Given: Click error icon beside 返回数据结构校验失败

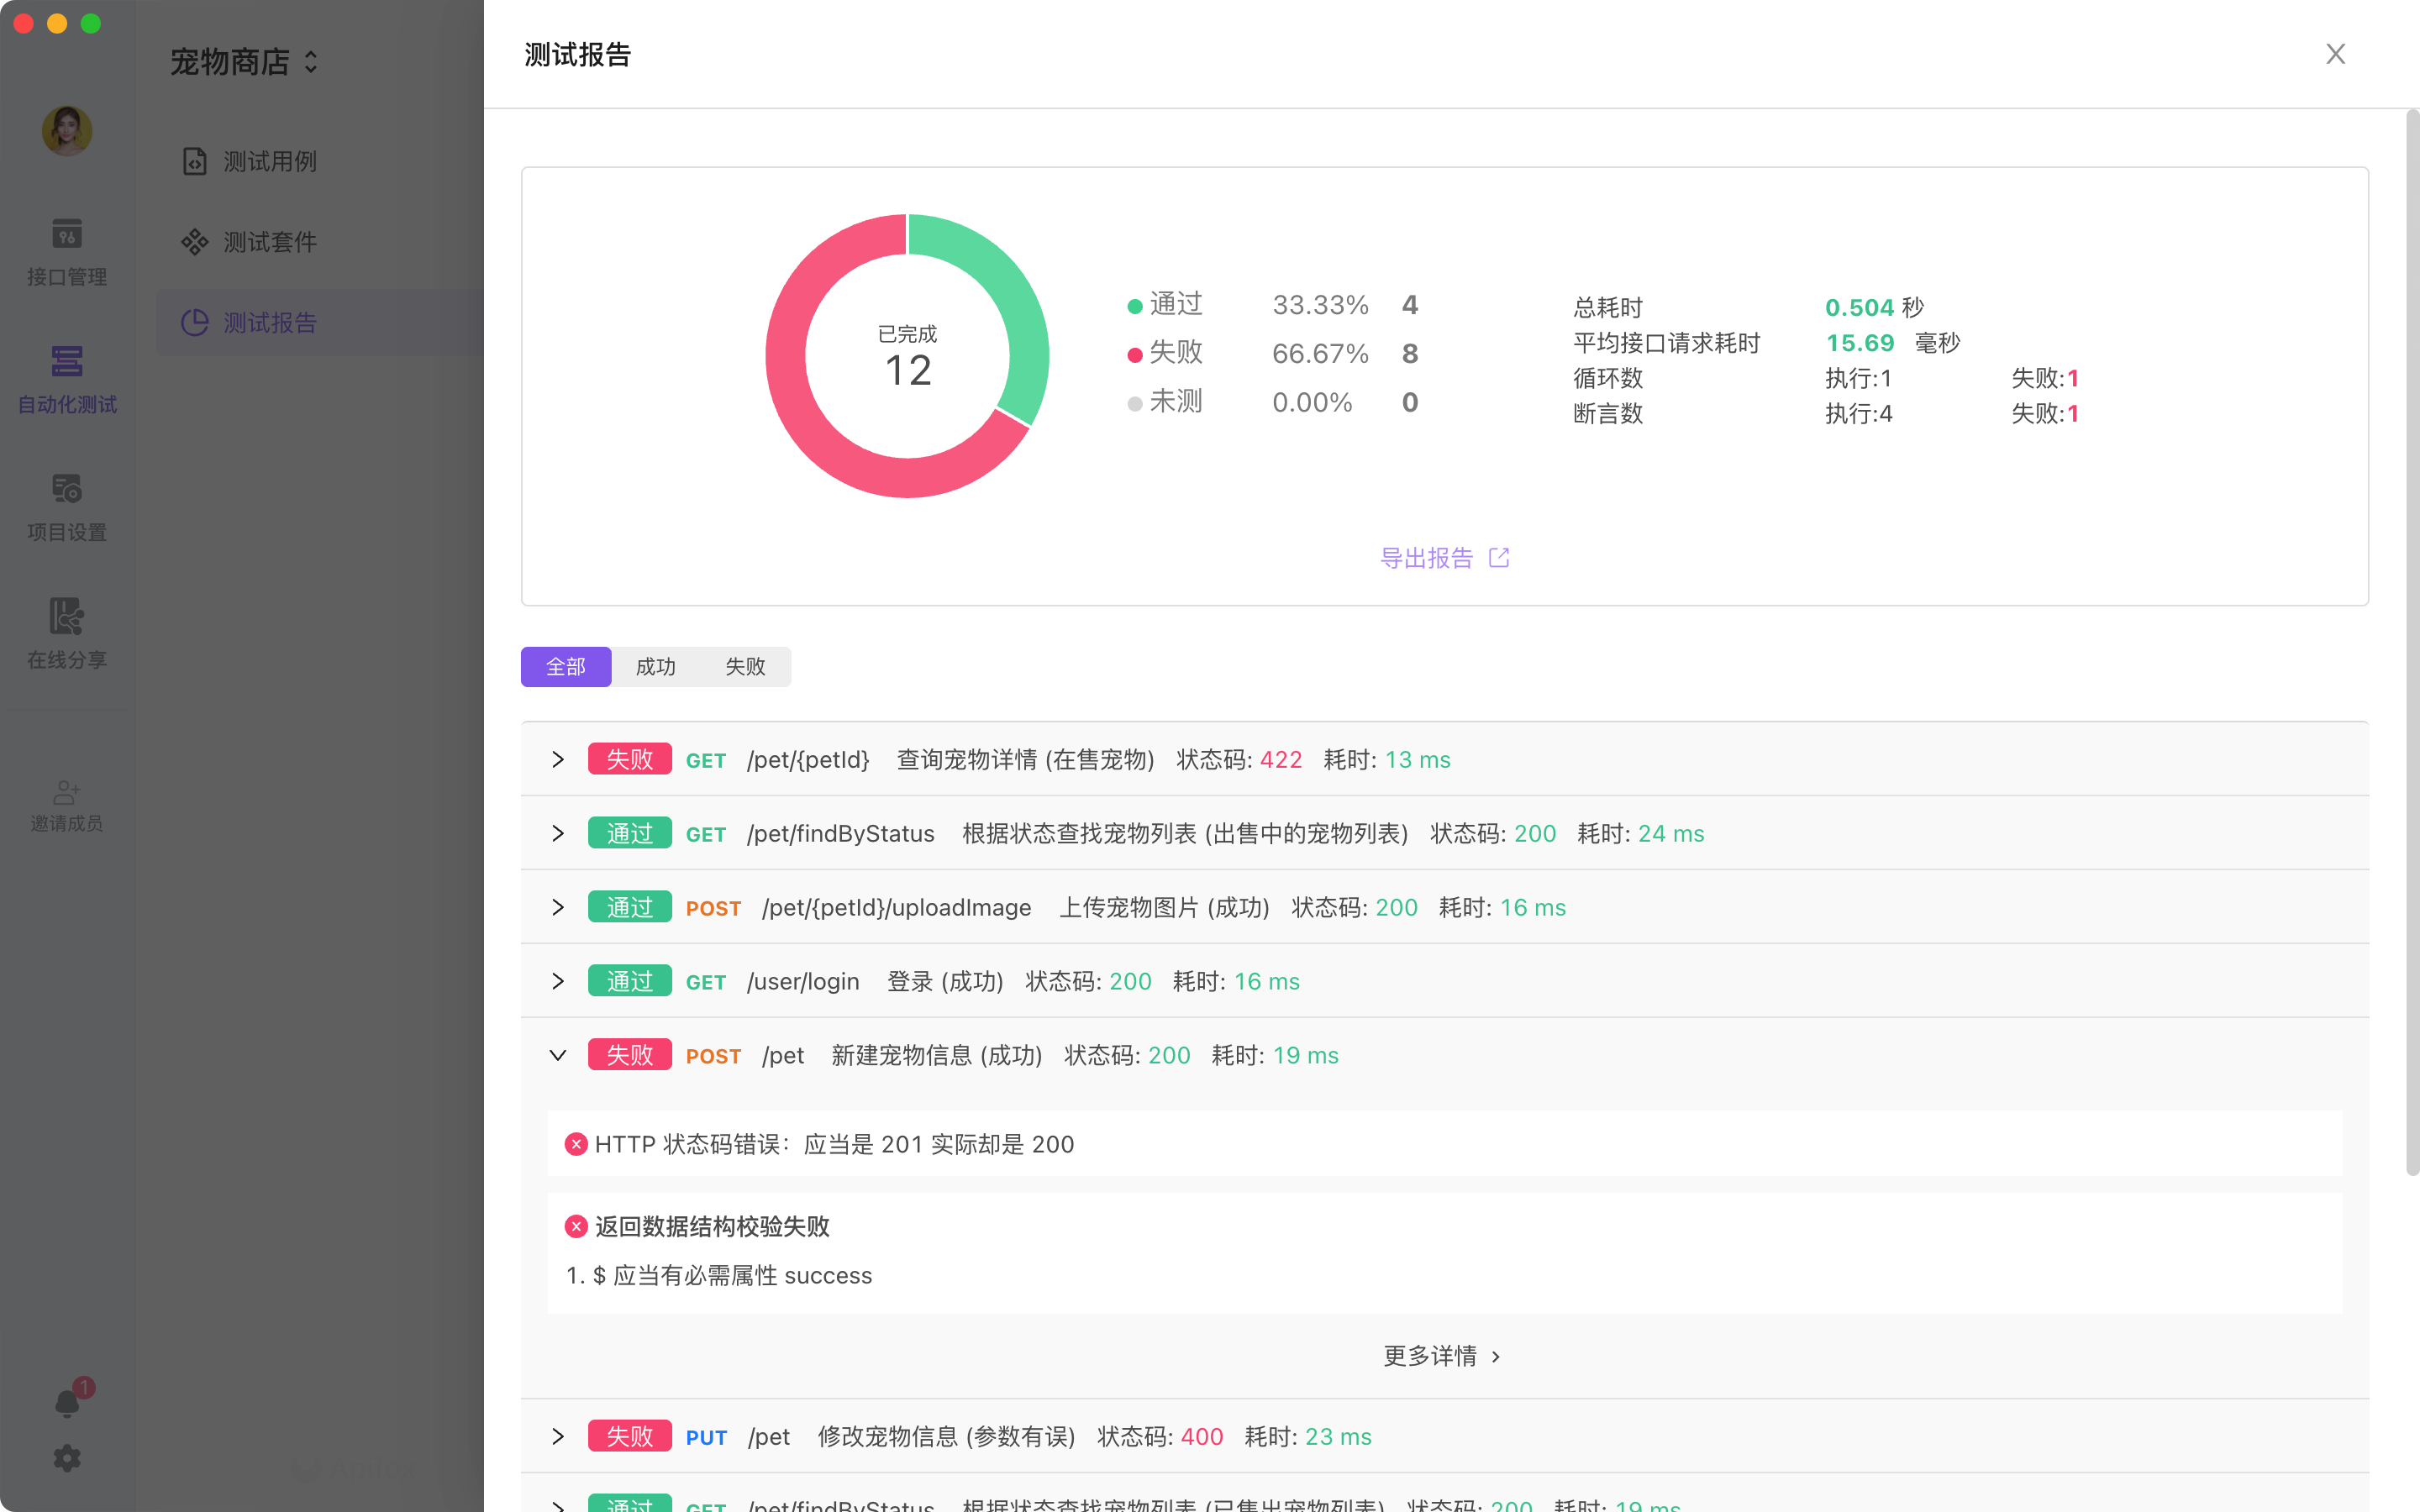Looking at the screenshot, I should [576, 1226].
